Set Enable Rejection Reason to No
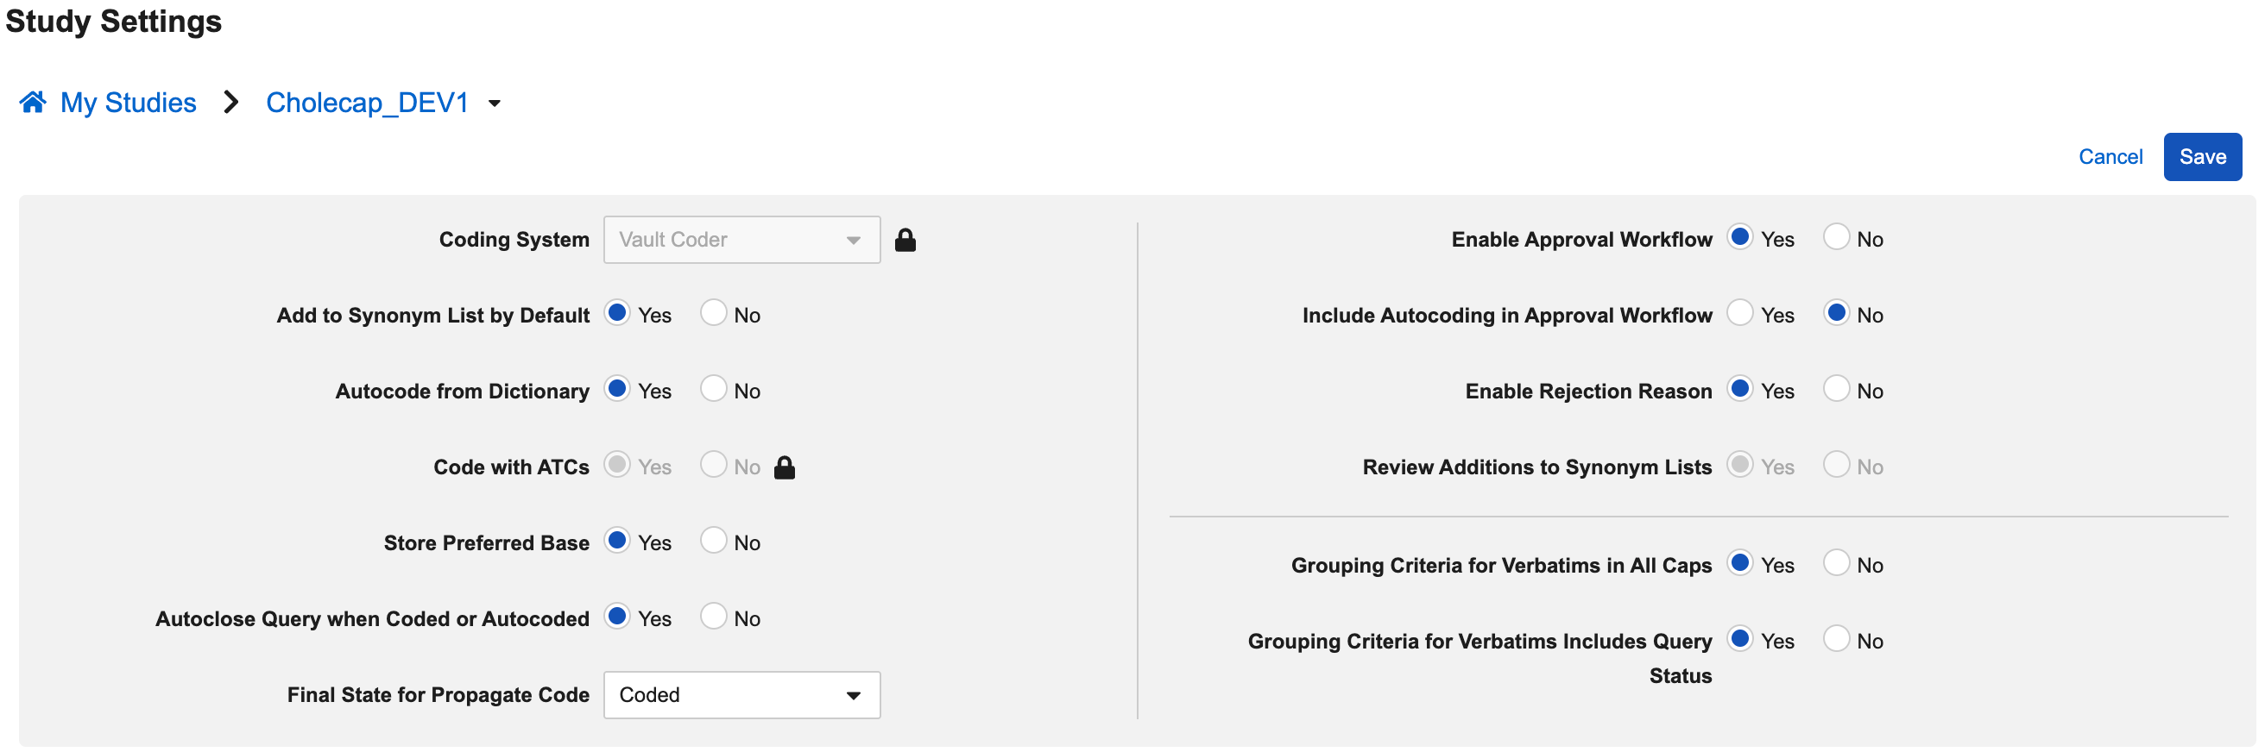The width and height of the screenshot is (2265, 752). [1836, 388]
